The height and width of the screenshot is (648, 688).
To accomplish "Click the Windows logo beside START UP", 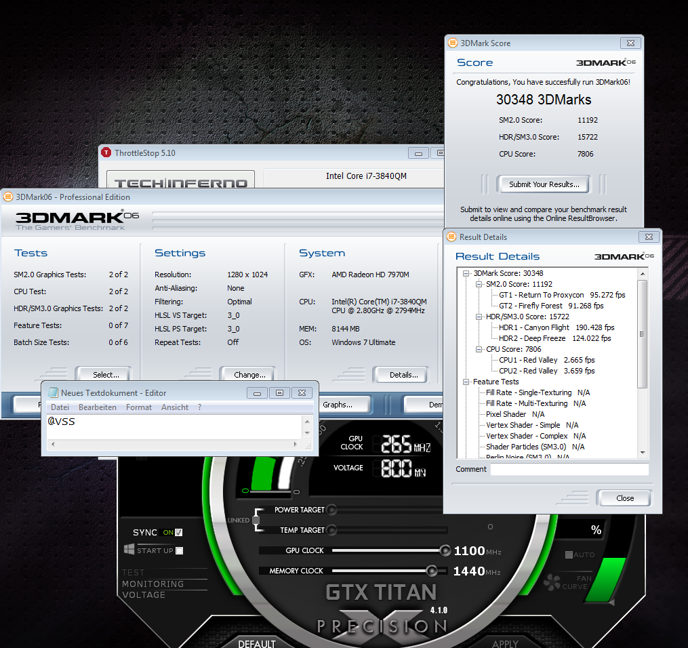I will pos(129,549).
